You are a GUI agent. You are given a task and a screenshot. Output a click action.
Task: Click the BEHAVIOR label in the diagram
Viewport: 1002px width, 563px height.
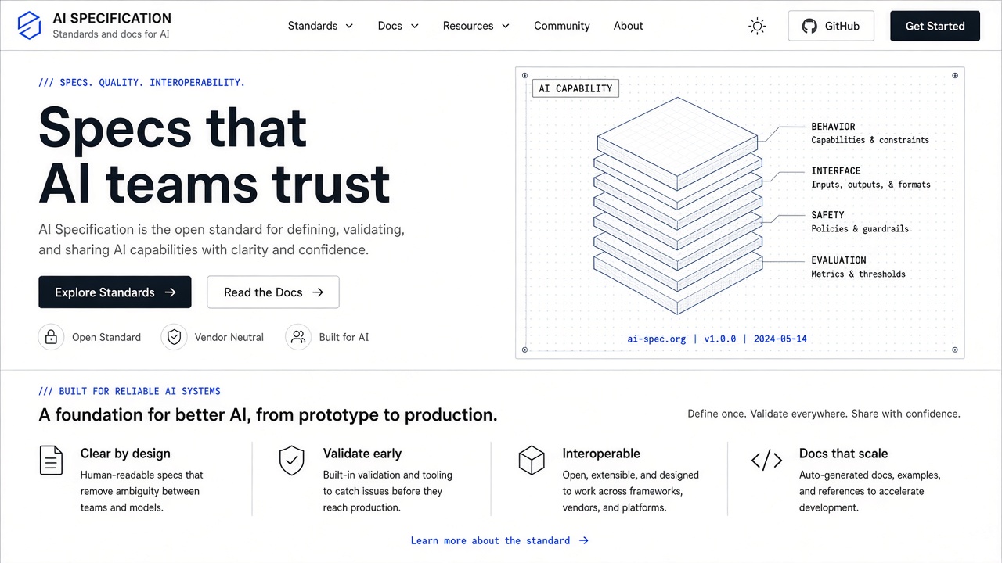pyautogui.click(x=833, y=127)
